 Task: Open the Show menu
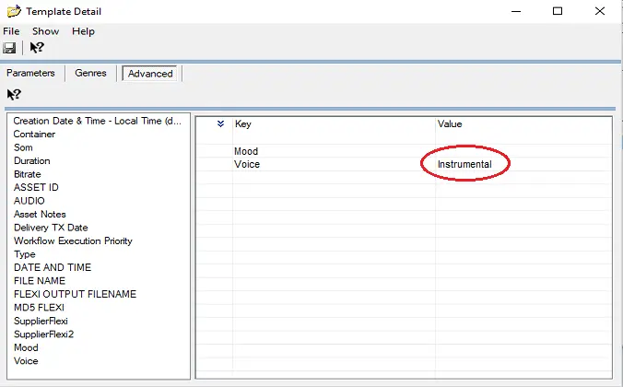[45, 31]
